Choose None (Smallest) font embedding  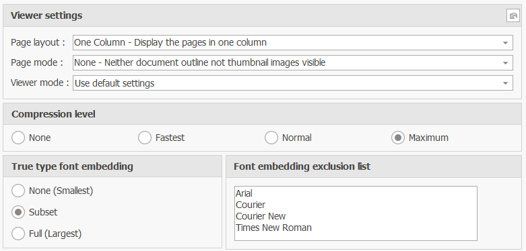[x=18, y=191]
